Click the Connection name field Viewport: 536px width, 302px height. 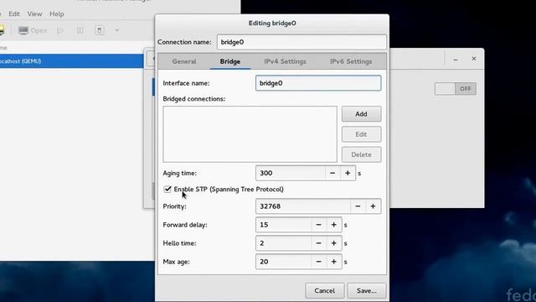301,42
